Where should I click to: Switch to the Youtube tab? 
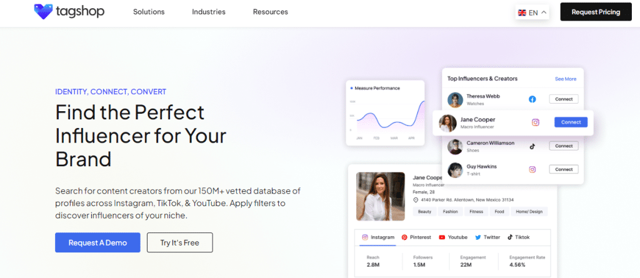[453, 237]
